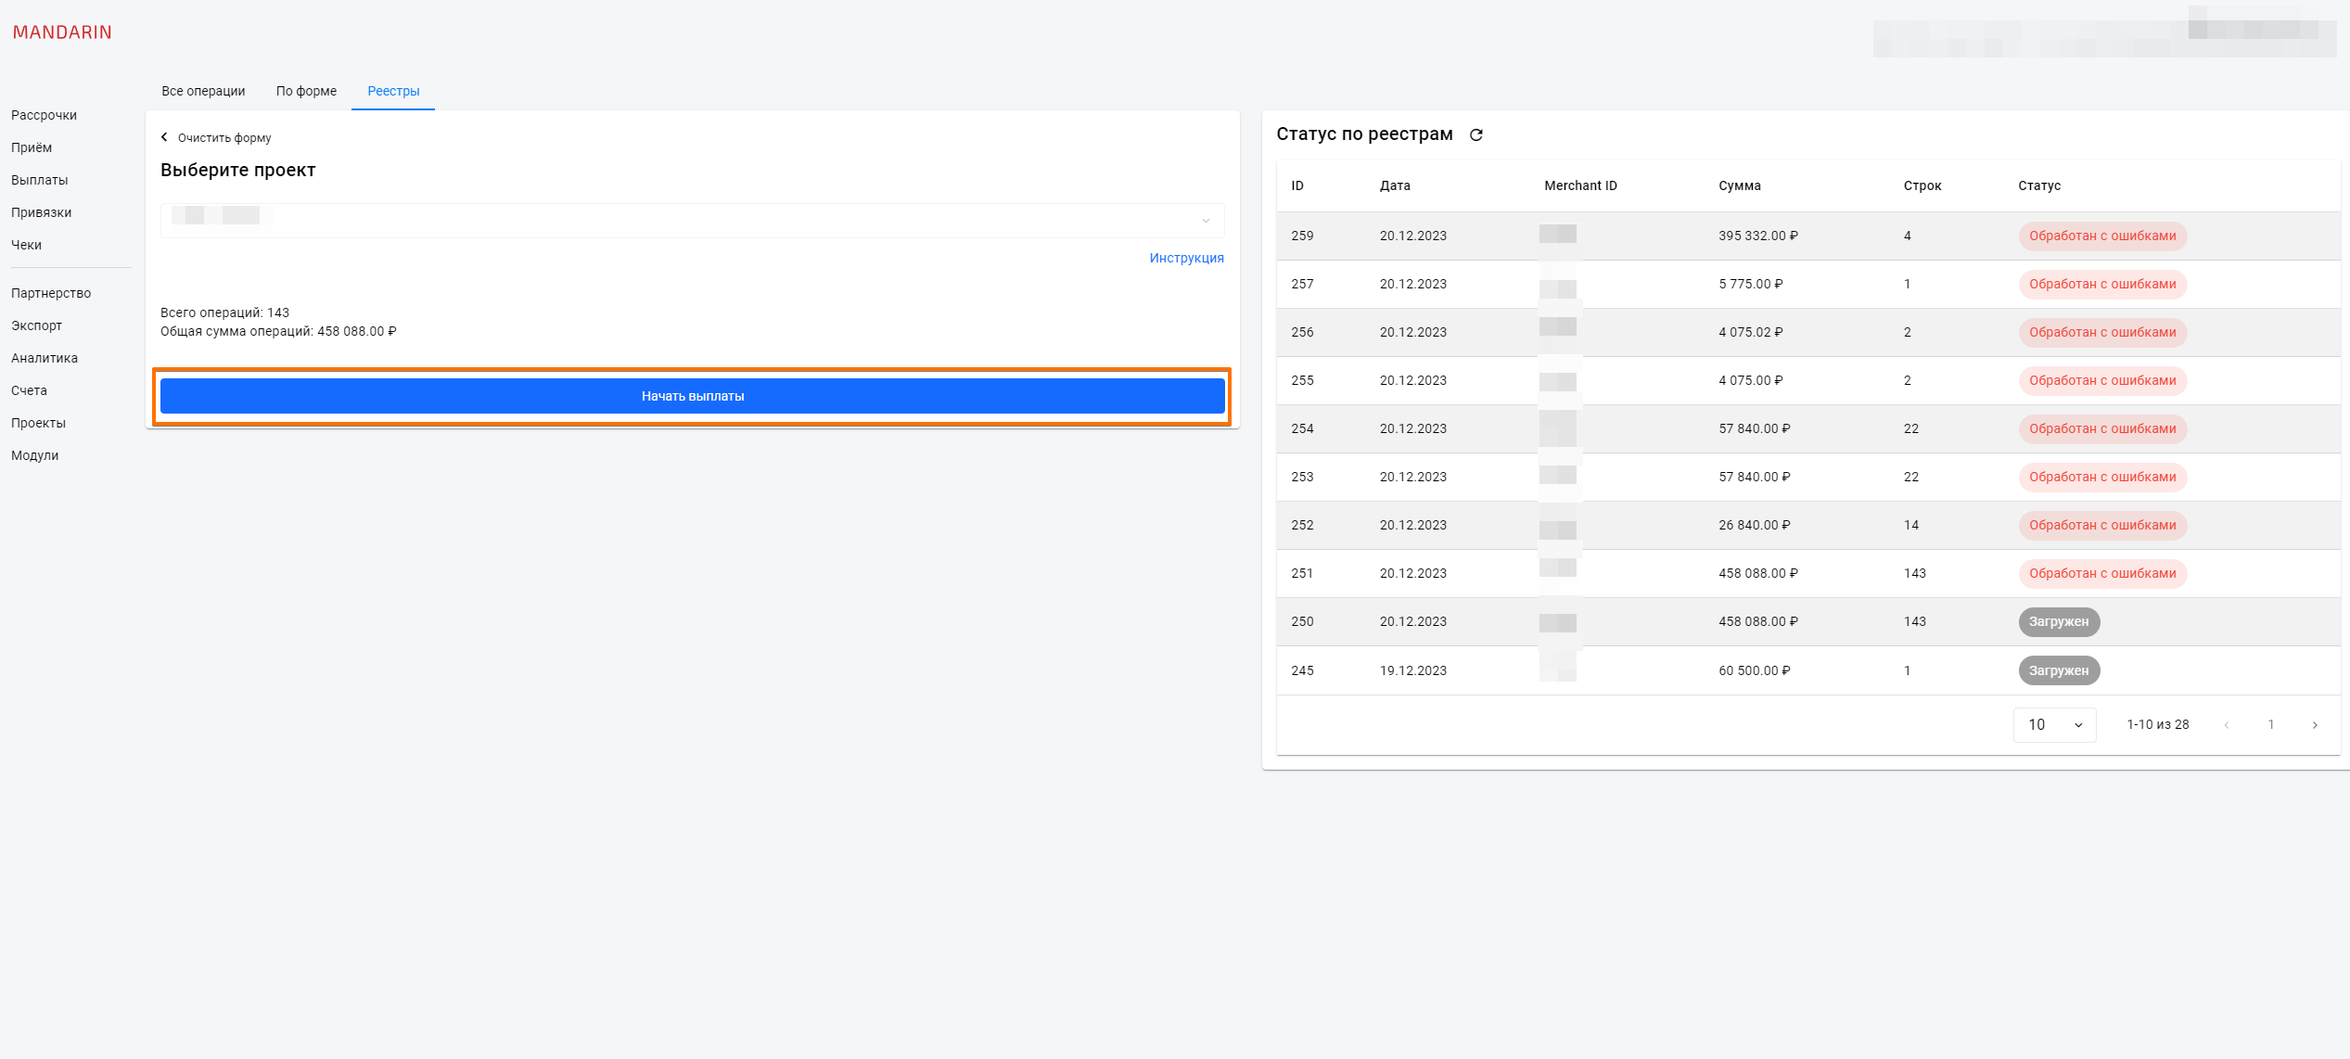Screen dimensions: 2350x1059
Task: Go to Проекты in the sidebar
Action: click(x=38, y=423)
